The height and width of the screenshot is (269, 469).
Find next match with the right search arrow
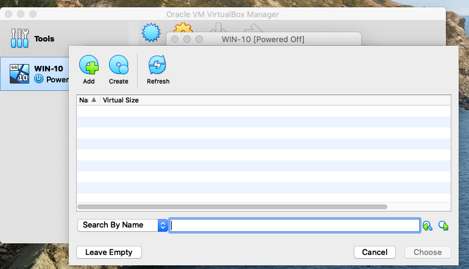(x=443, y=226)
